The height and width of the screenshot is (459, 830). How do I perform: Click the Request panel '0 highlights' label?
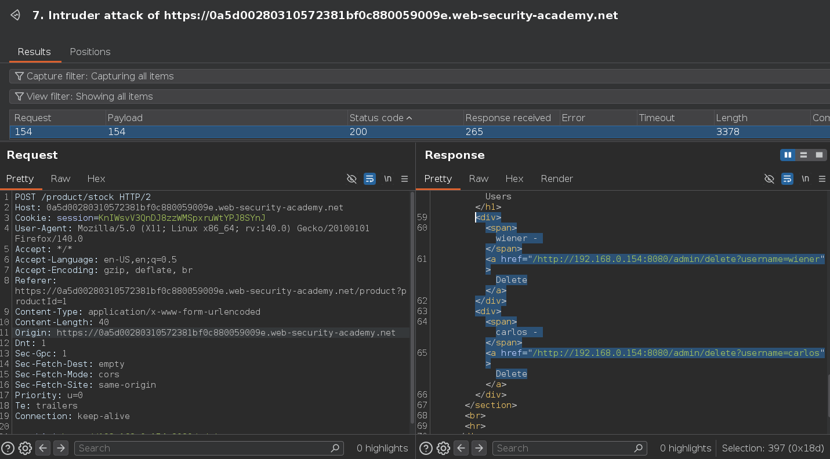tap(382, 448)
